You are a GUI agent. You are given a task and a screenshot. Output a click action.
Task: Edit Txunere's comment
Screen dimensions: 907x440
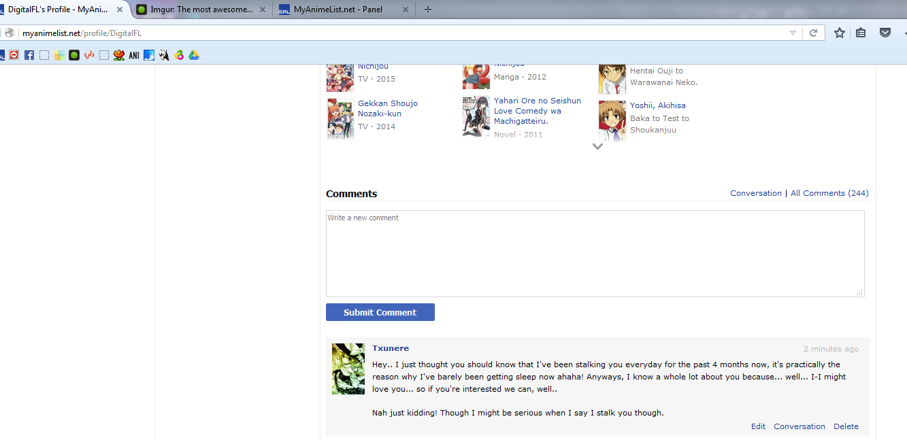coord(758,426)
